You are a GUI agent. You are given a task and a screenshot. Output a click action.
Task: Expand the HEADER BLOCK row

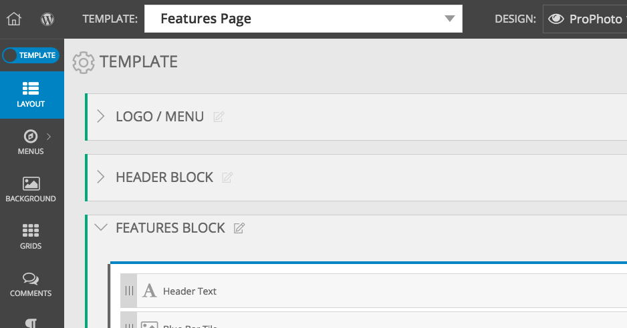point(101,177)
